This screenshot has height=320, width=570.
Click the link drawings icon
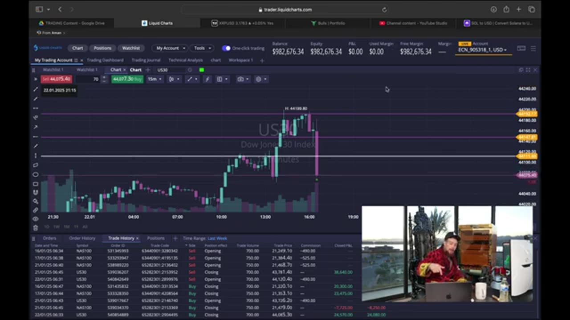coord(36,210)
